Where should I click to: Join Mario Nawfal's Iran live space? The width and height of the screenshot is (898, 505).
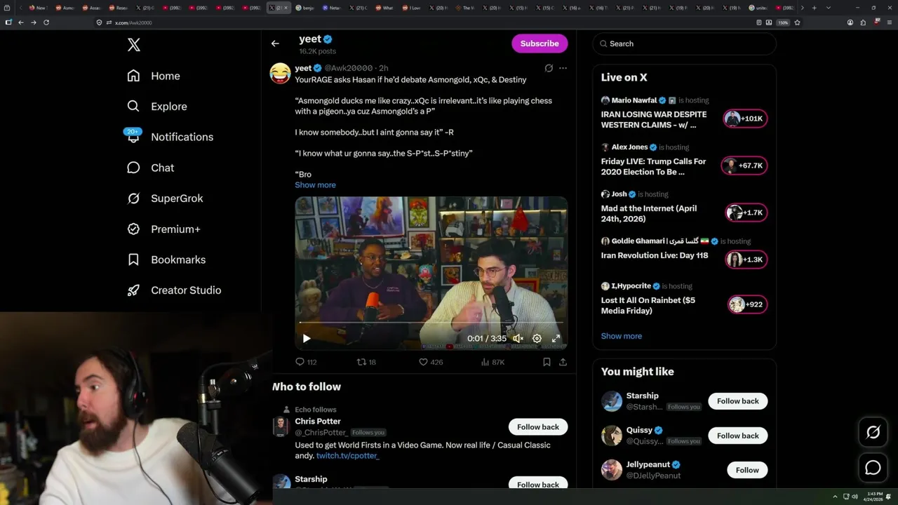[654, 119]
